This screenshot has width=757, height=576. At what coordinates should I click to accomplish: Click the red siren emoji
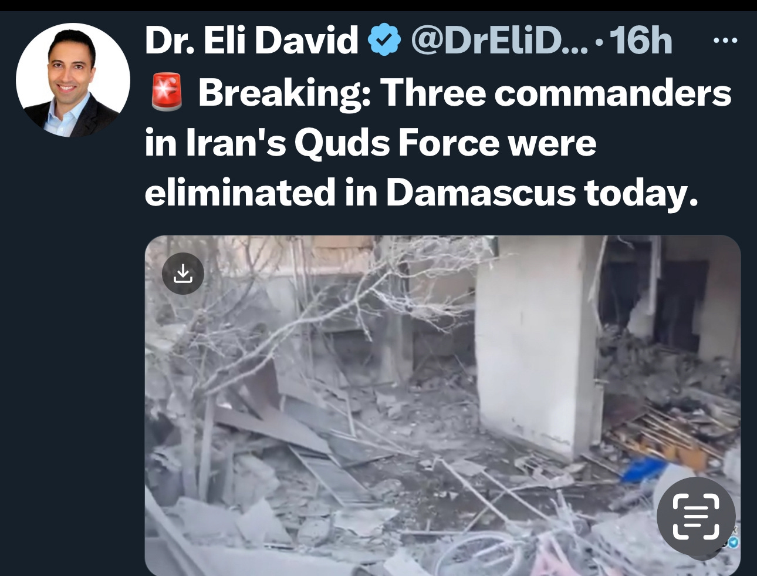point(167,93)
